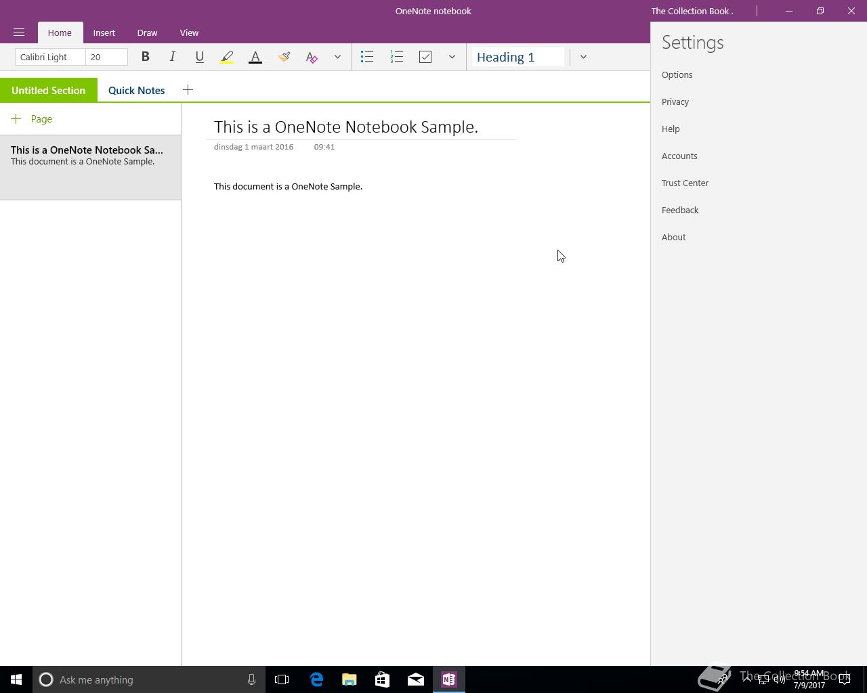The height and width of the screenshot is (693, 867).
Task: Expand more font formatting options
Action: pyautogui.click(x=337, y=57)
